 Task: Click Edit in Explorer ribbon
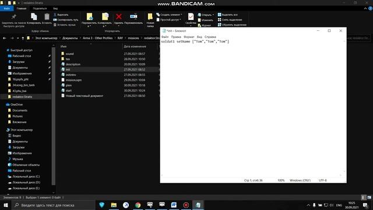click(205, 20)
